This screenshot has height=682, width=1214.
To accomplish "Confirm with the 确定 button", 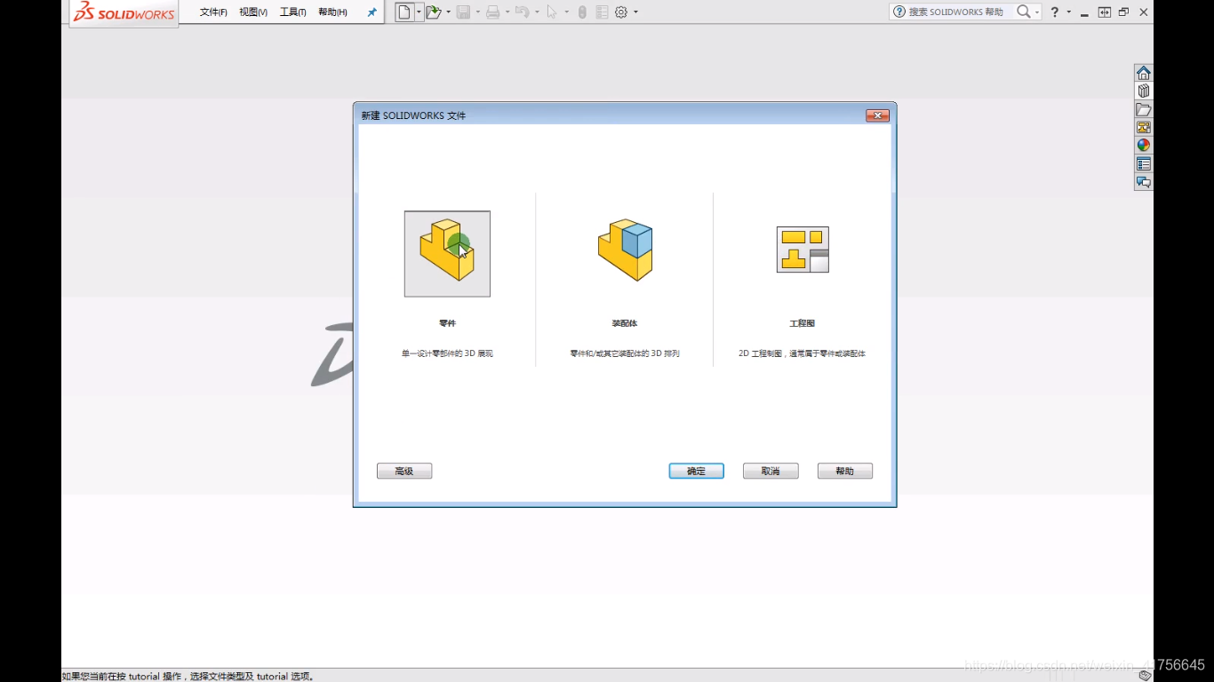I will click(696, 472).
